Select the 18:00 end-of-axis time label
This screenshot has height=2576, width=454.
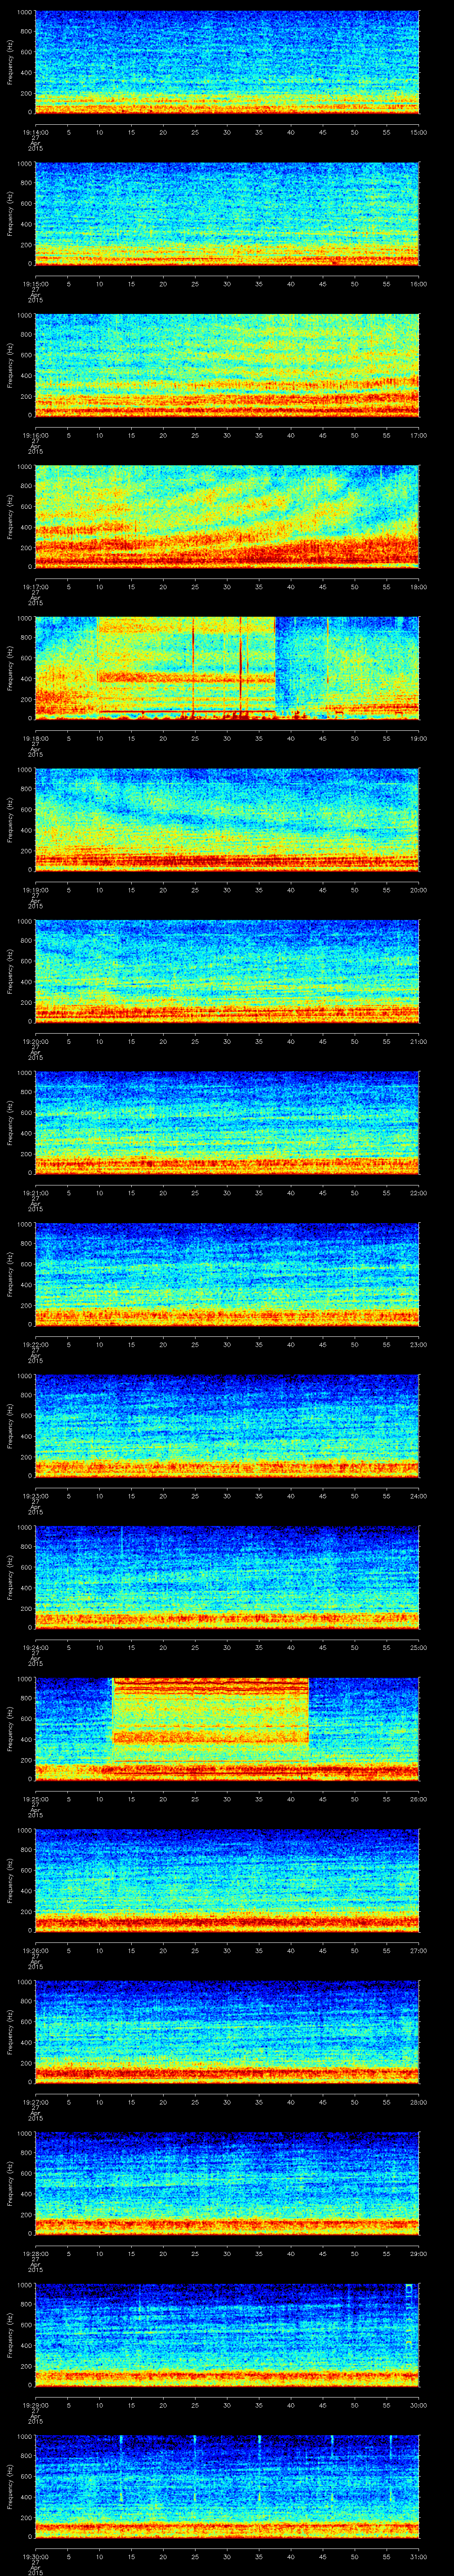click(419, 587)
